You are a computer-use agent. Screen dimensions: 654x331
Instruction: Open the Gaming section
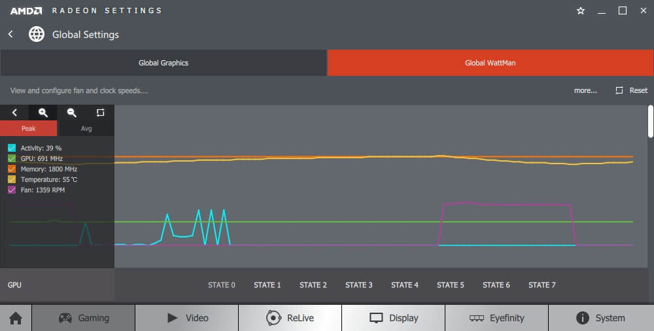pyautogui.click(x=84, y=318)
